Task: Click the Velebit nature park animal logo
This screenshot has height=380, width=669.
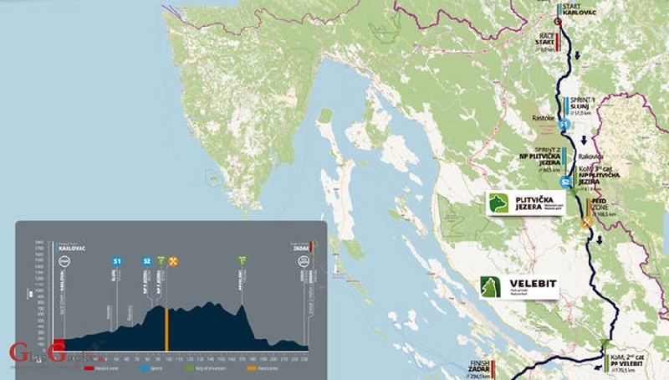Action: coord(490,286)
